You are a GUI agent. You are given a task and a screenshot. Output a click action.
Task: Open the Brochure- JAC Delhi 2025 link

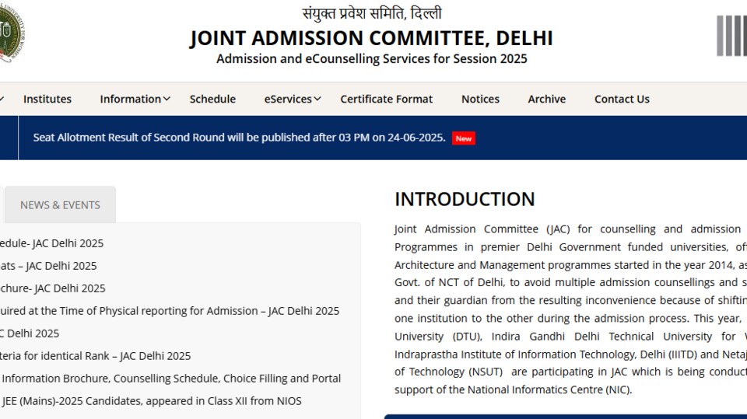[52, 288]
